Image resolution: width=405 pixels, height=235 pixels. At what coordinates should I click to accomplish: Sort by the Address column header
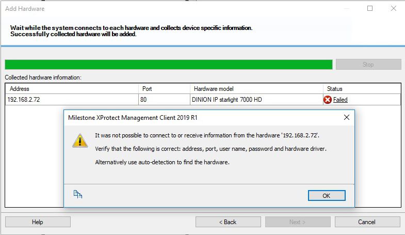click(x=72, y=89)
